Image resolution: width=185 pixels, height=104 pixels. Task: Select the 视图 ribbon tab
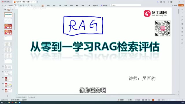click(83, 5)
